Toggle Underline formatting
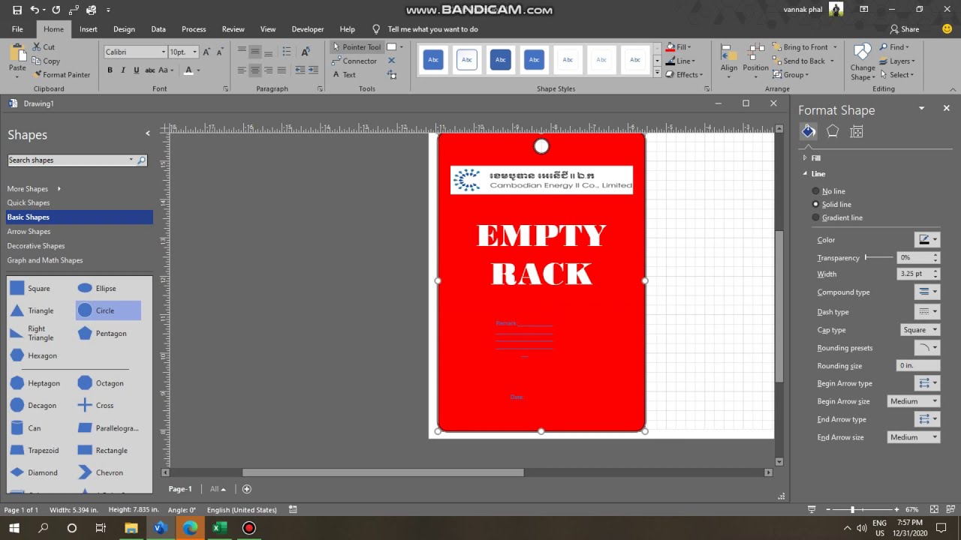961x540 pixels. pos(136,70)
